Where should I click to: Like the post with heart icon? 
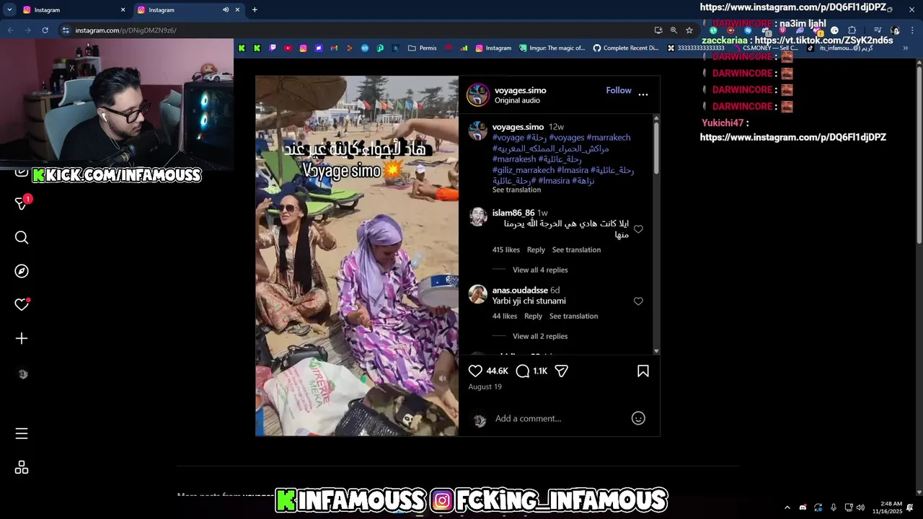point(475,371)
